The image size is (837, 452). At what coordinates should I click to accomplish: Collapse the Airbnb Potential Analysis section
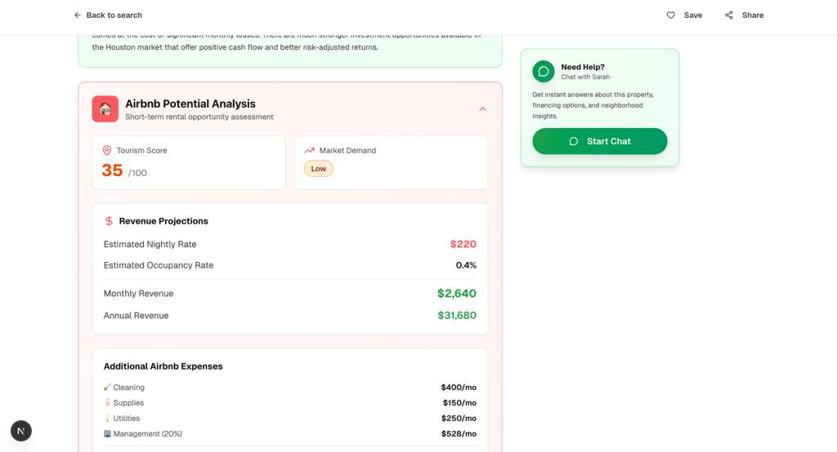[482, 109]
